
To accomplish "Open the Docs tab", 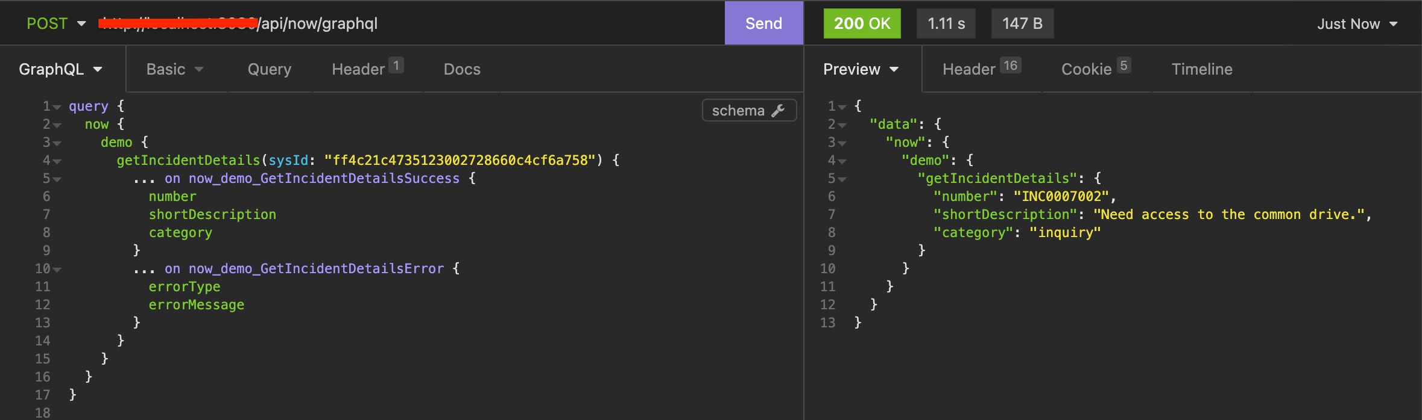I will (x=462, y=69).
